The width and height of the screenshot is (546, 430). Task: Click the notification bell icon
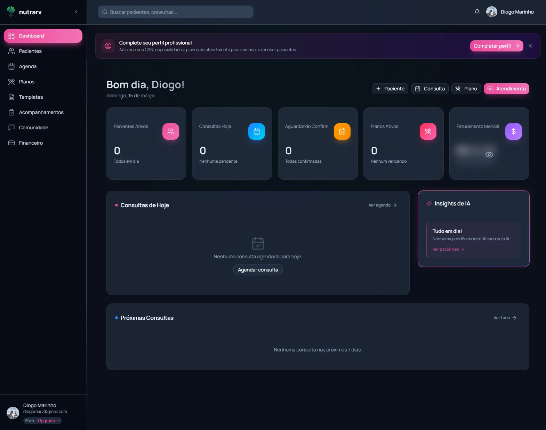pyautogui.click(x=477, y=12)
